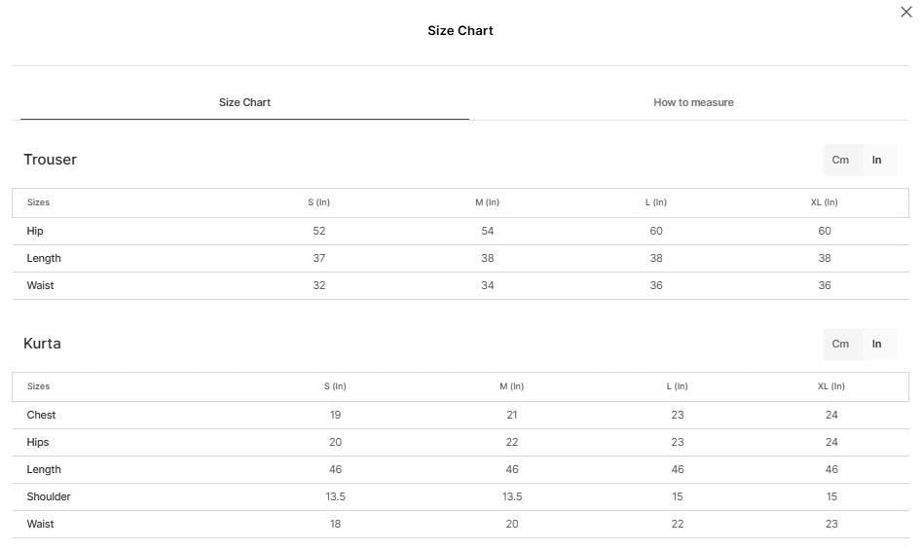Switch to the How to measure tab
The image size is (922, 549).
[693, 102]
